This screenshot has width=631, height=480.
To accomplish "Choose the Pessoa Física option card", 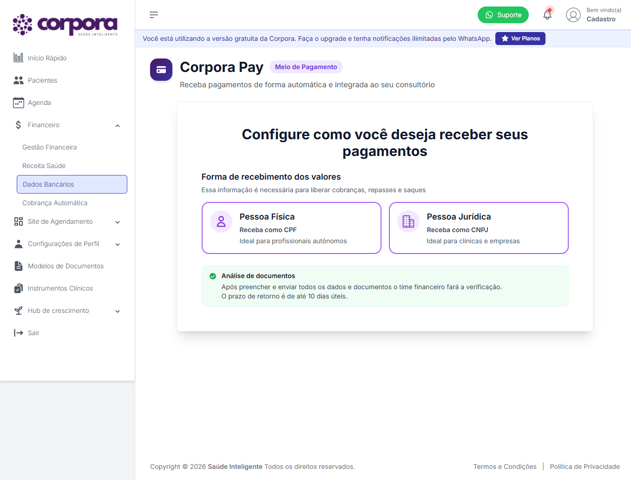I will coord(291,228).
